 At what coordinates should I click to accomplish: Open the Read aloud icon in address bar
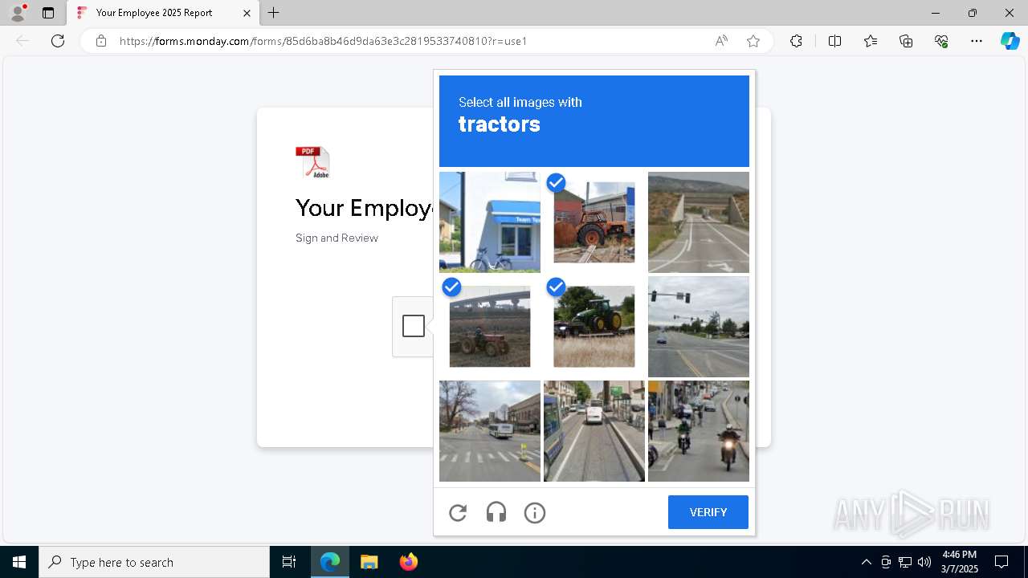[721, 41]
